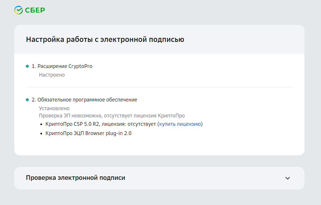The image size is (321, 205).
Task: Click the green dot beside Расширение CryptoPro
Action: [27, 66]
